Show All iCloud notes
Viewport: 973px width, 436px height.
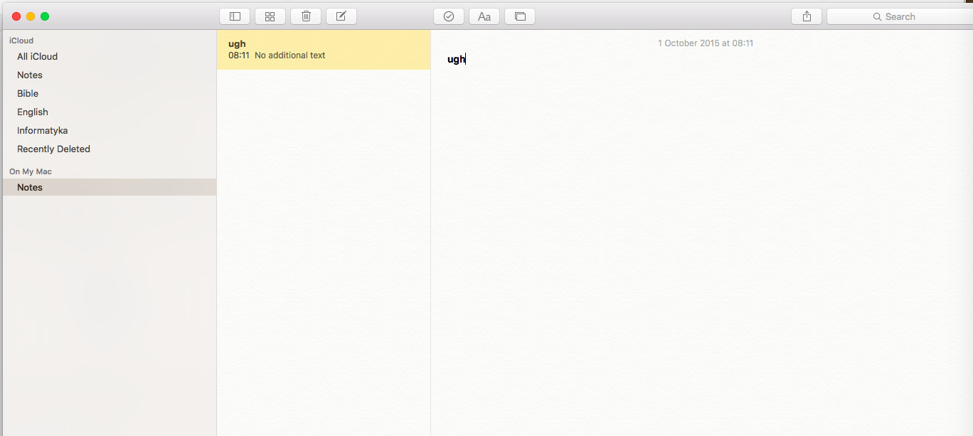(37, 56)
